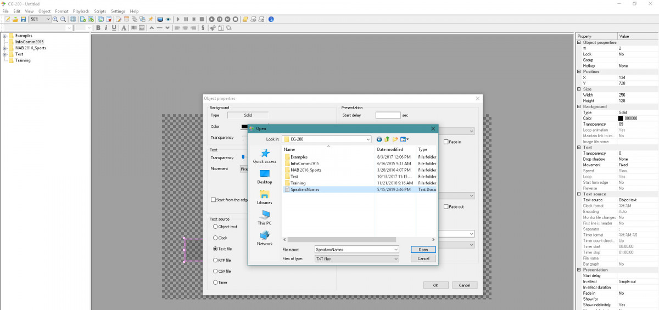
Task: Click the preview monitor icon in toolbar
Action: [160, 19]
